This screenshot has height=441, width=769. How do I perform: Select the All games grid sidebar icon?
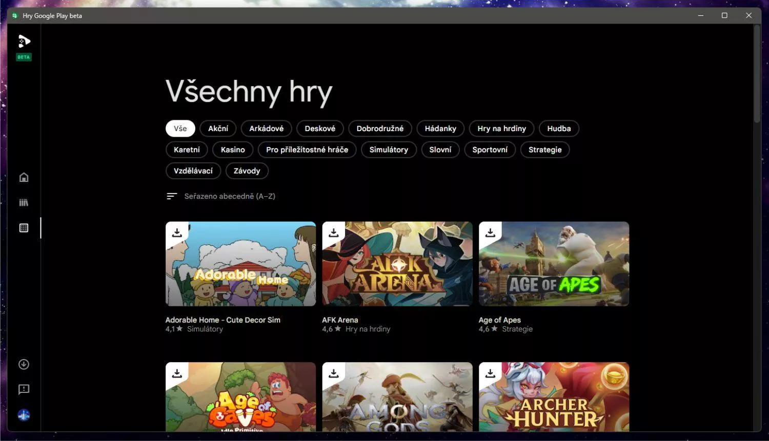[24, 228]
